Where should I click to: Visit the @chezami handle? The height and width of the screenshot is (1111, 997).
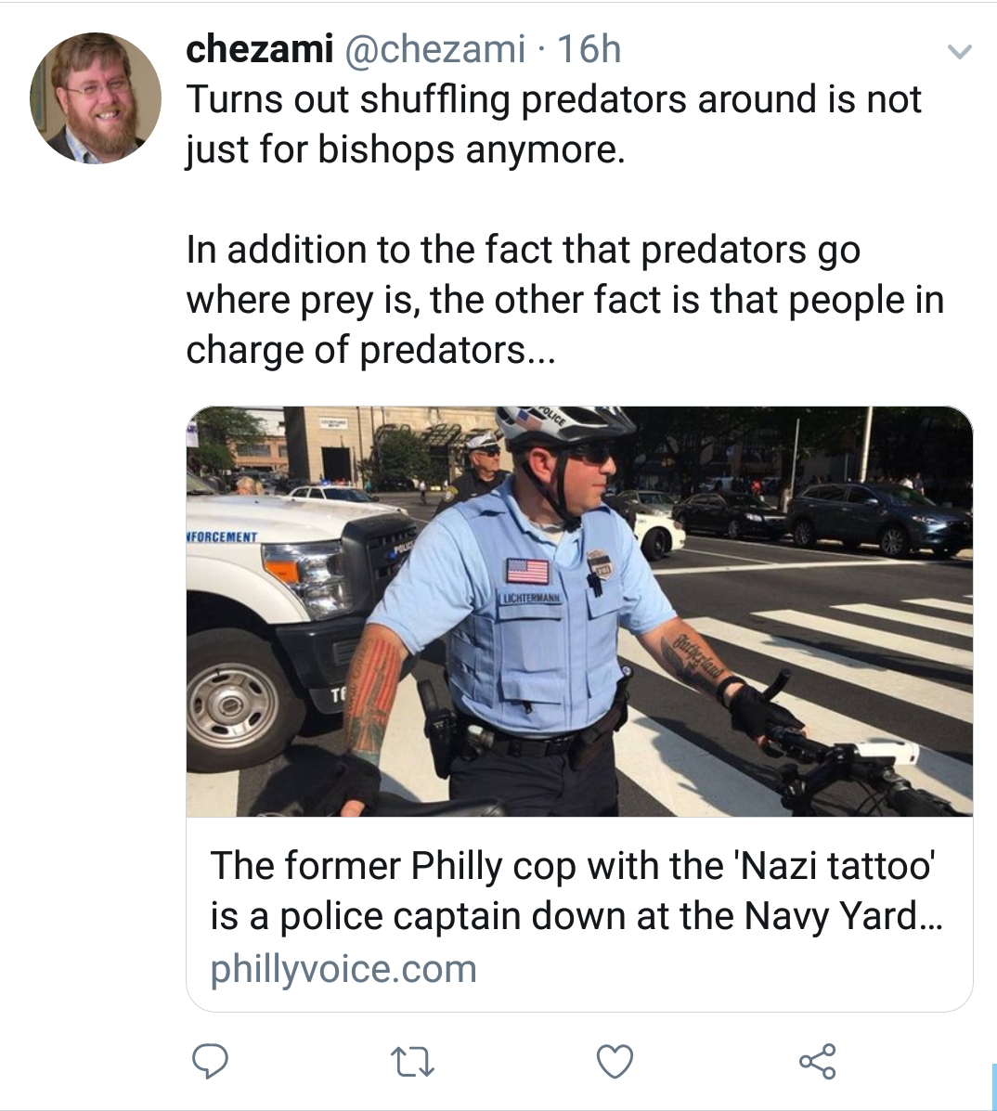435,49
